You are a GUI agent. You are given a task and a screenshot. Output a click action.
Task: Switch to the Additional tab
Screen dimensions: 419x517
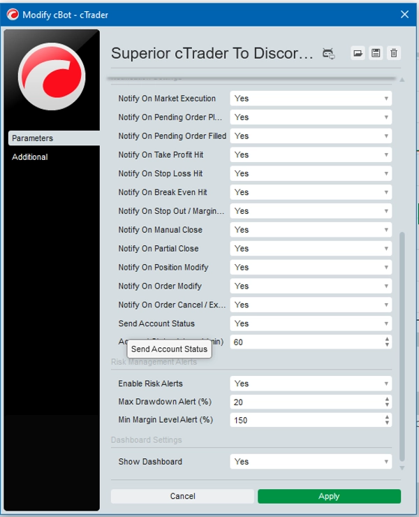pos(30,157)
